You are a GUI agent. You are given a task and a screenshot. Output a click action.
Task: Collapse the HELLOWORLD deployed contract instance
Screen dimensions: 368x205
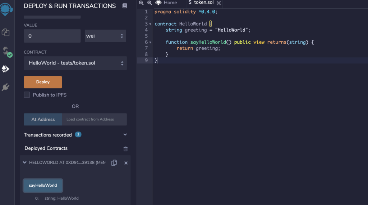coord(25,162)
